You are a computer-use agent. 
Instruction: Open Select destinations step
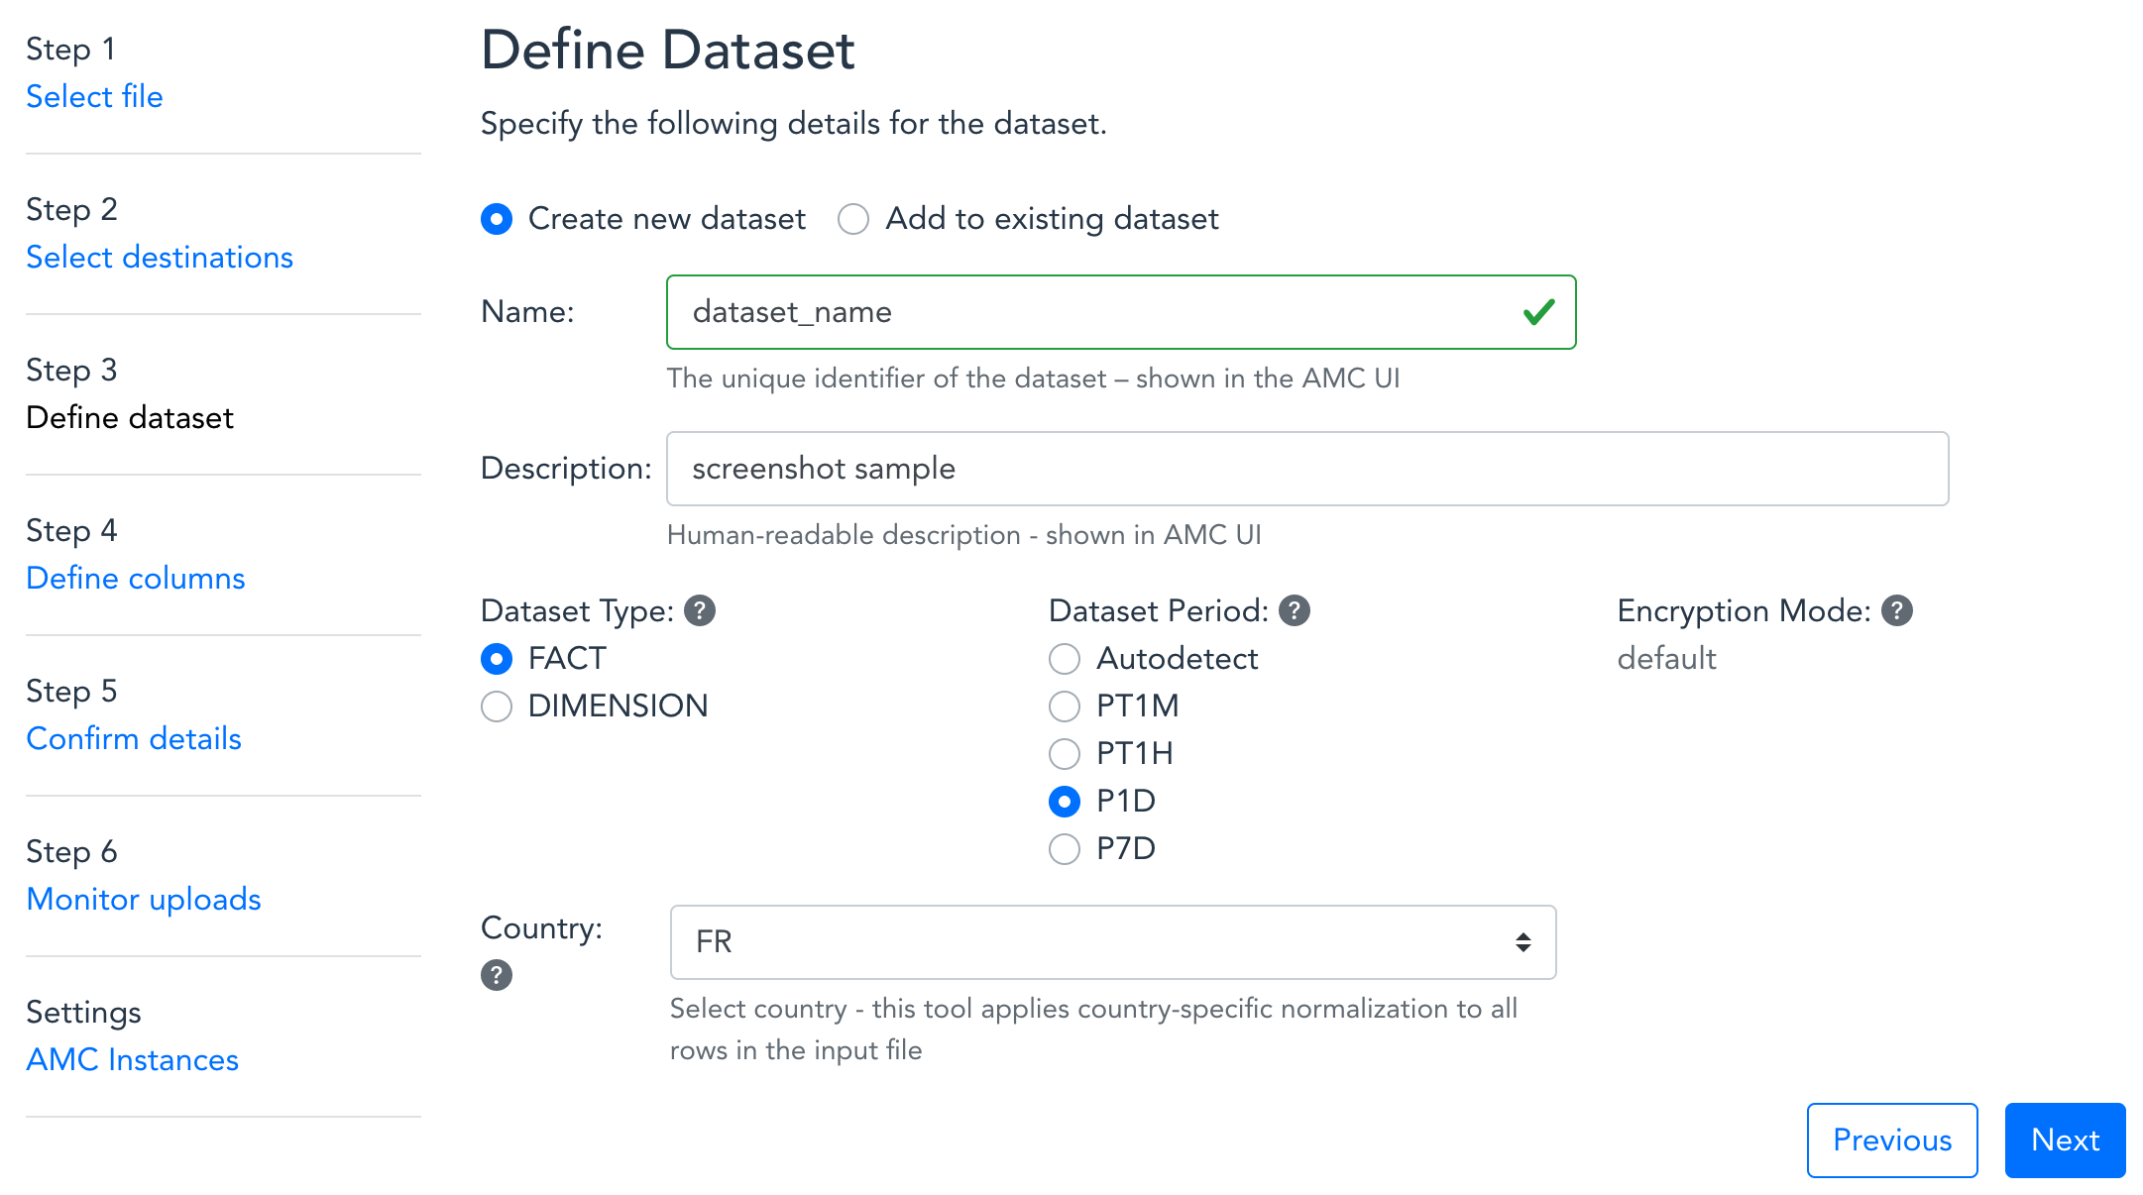160,258
